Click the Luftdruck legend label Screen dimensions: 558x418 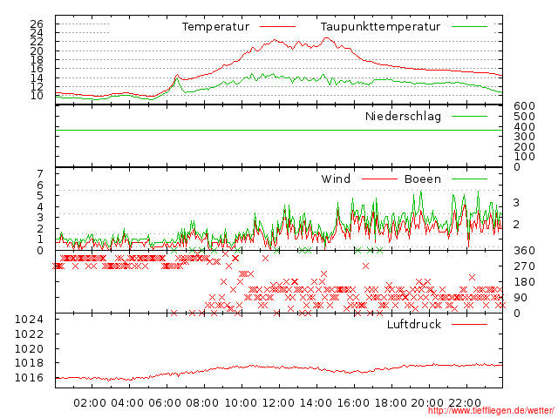coord(414,324)
